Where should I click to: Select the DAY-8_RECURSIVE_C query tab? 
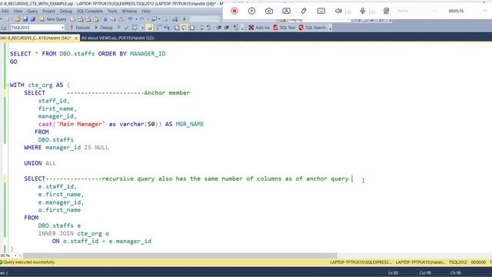tap(35, 38)
